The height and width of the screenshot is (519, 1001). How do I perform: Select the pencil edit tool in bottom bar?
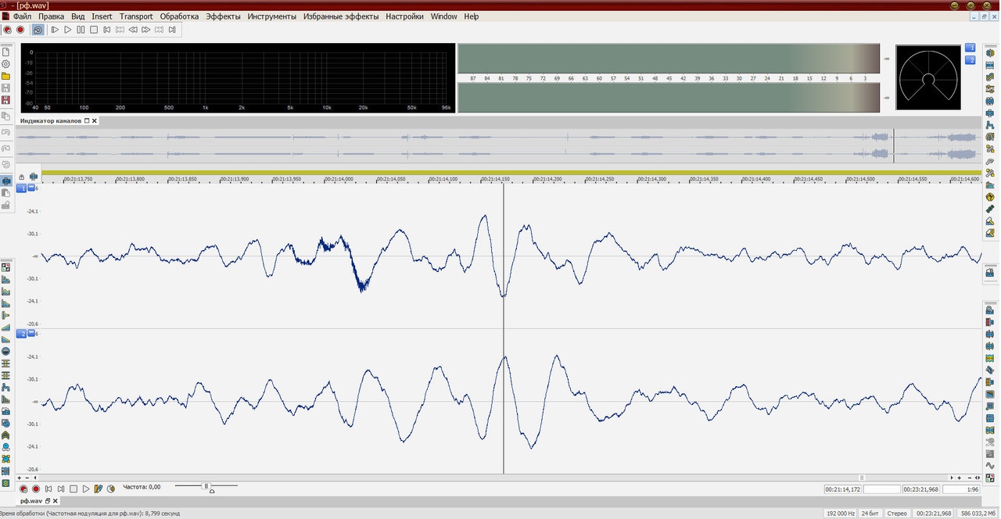pos(99,489)
